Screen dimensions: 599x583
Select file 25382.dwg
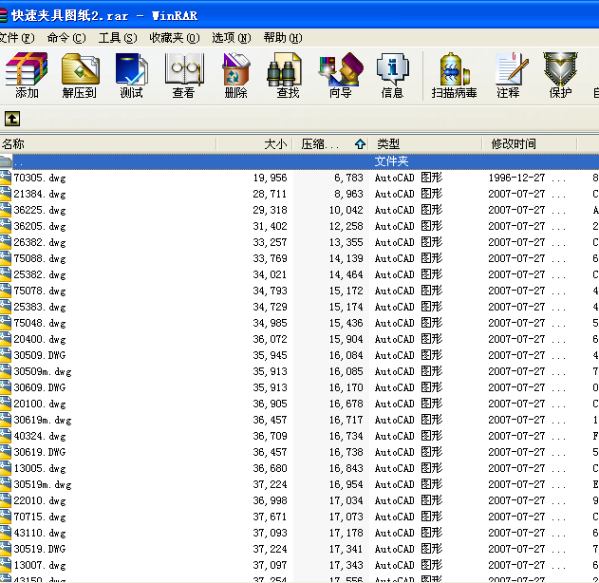40,274
